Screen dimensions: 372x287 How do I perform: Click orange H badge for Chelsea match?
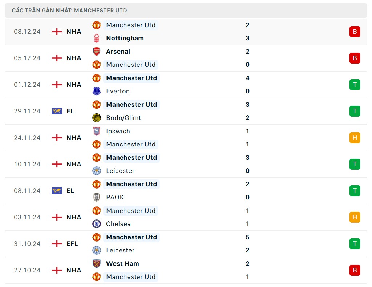pyautogui.click(x=355, y=217)
